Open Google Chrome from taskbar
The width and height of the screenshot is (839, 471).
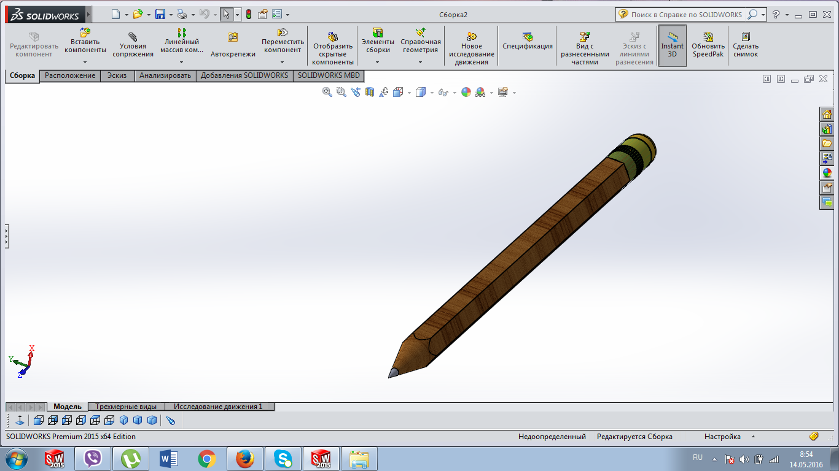pos(207,459)
